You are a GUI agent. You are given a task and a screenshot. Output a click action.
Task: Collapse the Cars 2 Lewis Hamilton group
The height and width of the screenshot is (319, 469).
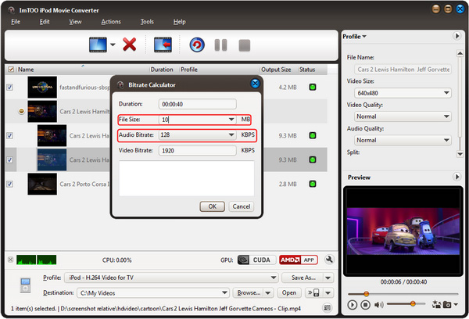(21, 111)
